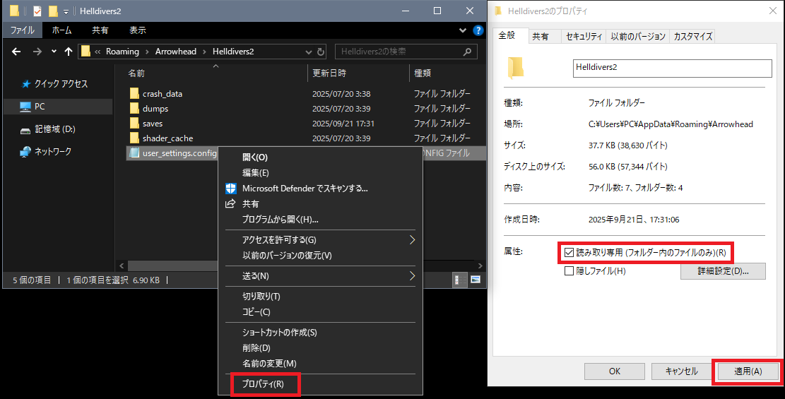
Task: Collapse the ribbon chevron
Action: [463, 30]
